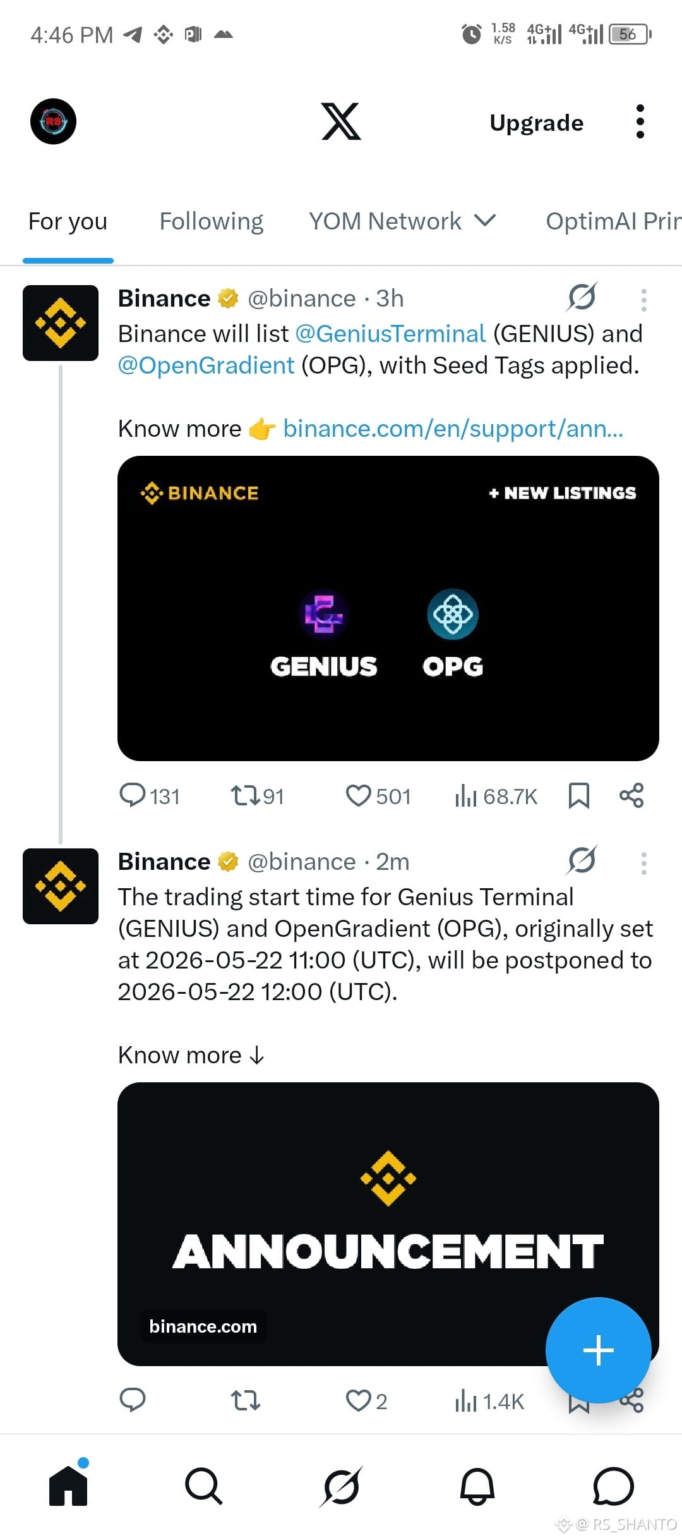Open the Grok icon in bottom navigation

341,1486
